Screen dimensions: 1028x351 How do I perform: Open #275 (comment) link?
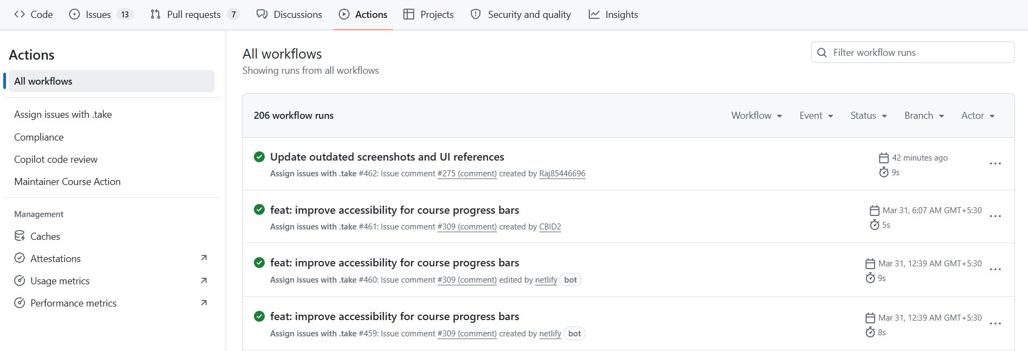467,174
